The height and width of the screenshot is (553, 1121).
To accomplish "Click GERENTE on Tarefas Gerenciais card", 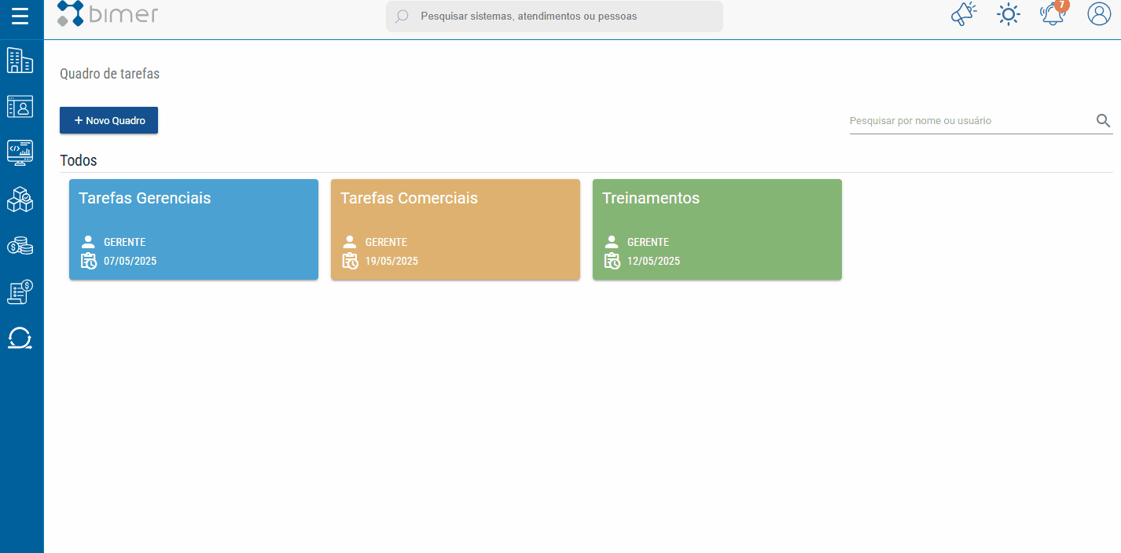I will (x=124, y=242).
